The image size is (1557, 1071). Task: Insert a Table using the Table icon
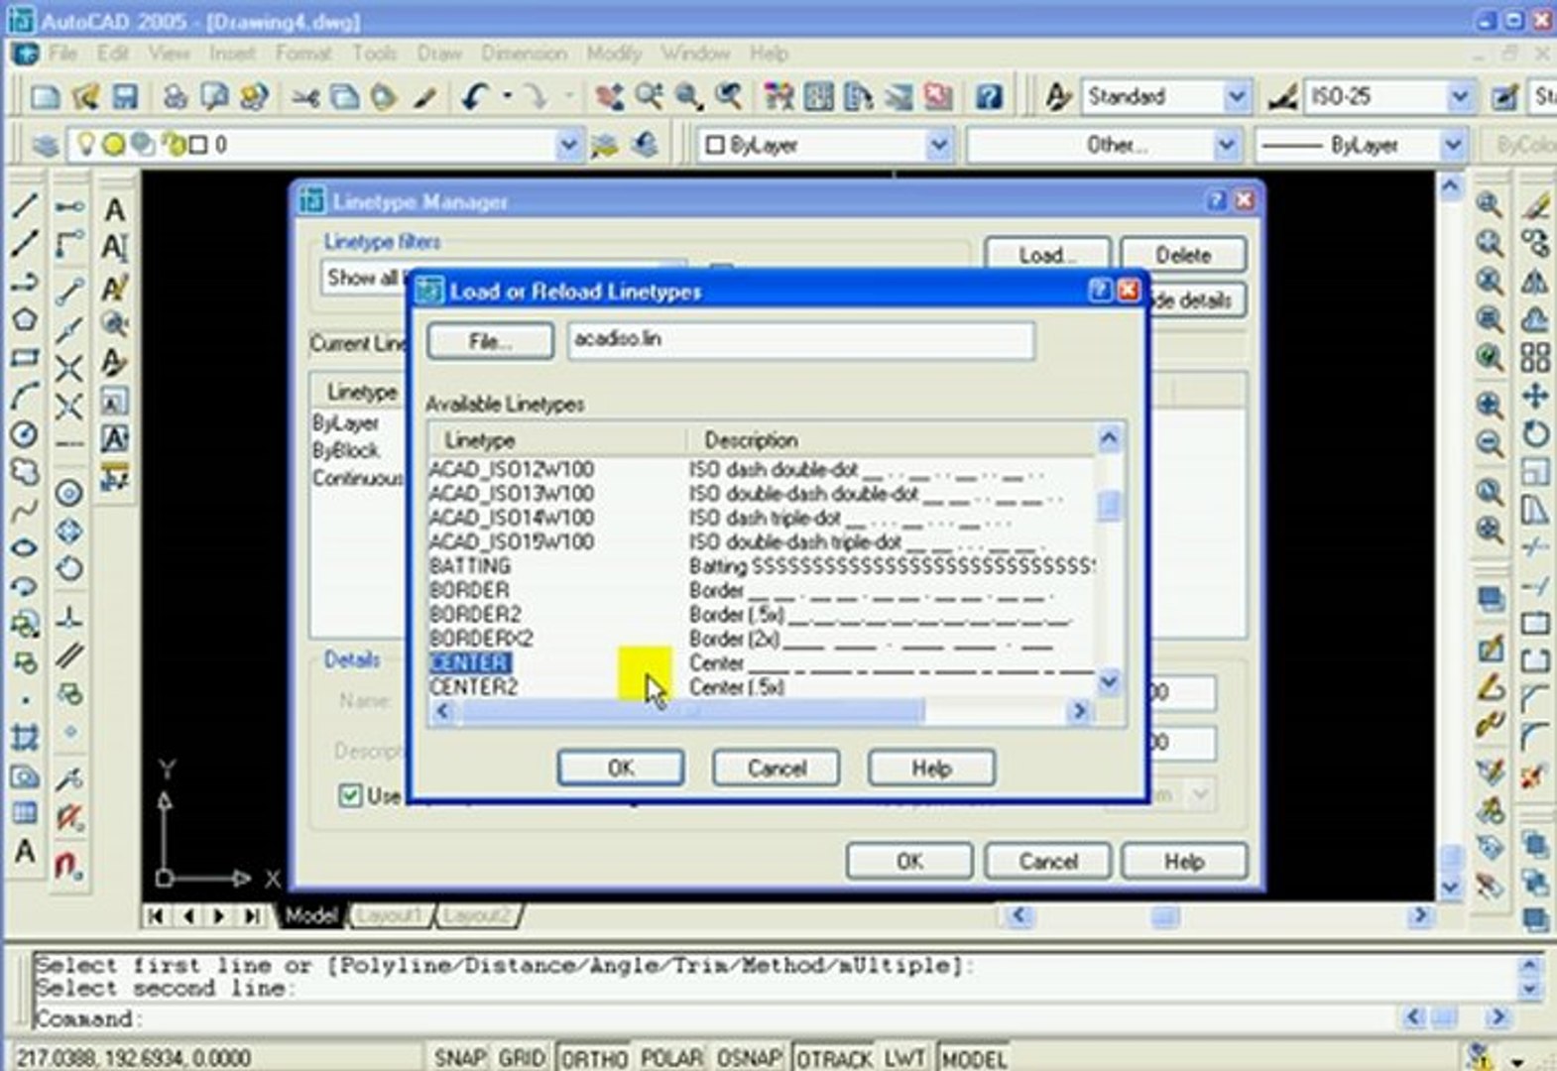[x=25, y=813]
